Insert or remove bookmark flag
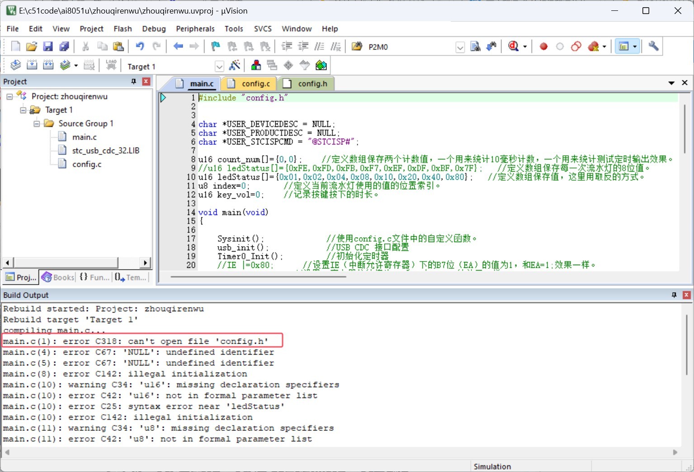694x472 pixels. pos(216,47)
